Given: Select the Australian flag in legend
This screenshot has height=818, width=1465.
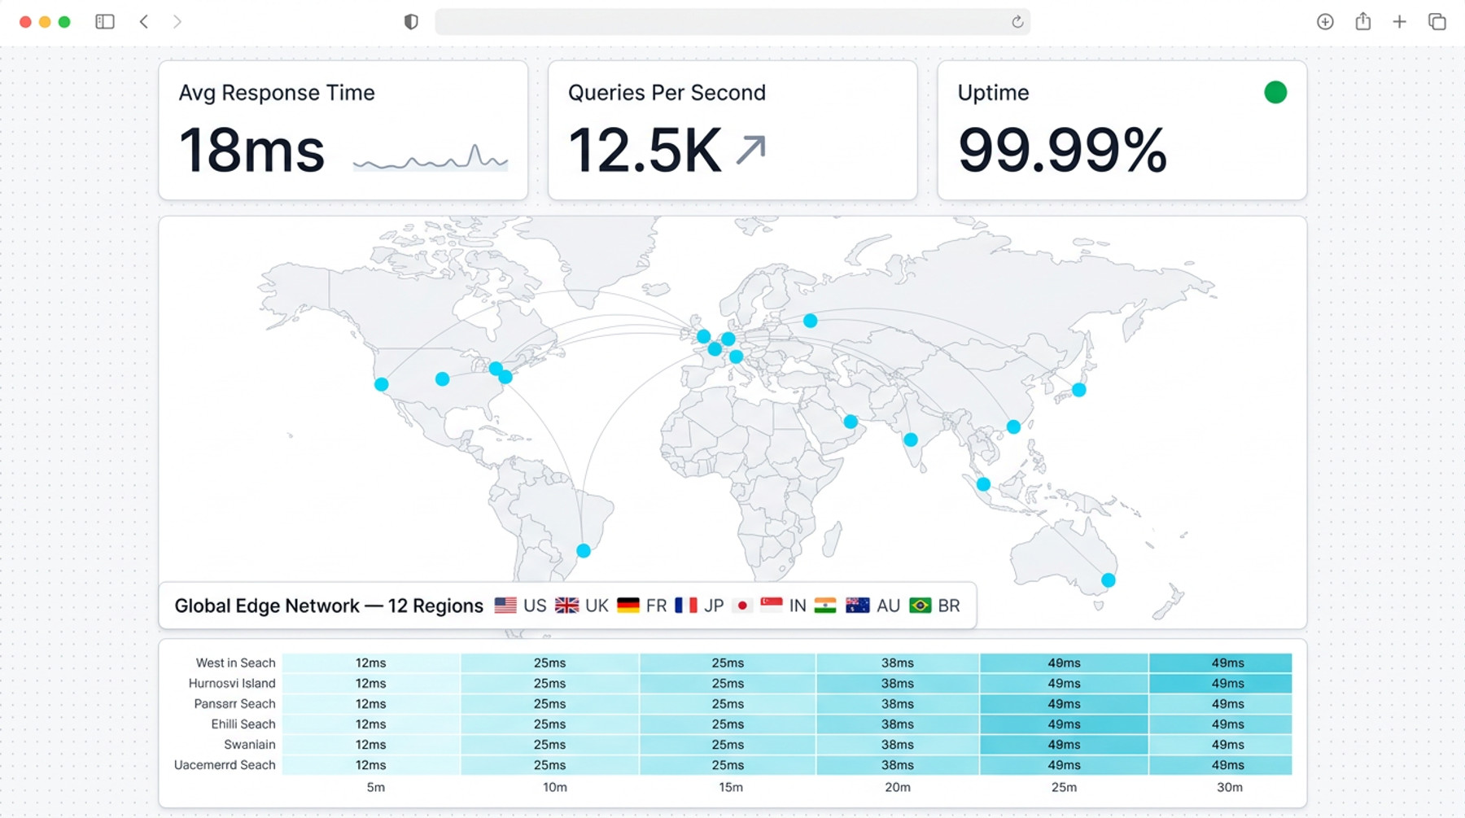Looking at the screenshot, I should 858,606.
